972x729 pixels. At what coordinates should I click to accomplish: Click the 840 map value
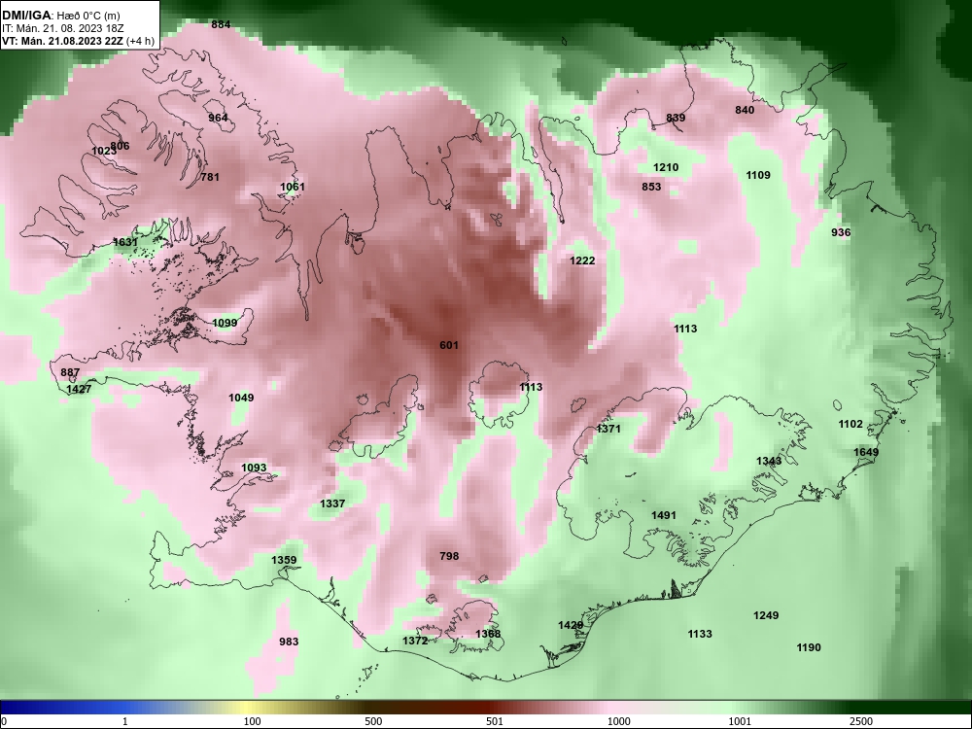pyautogui.click(x=745, y=110)
